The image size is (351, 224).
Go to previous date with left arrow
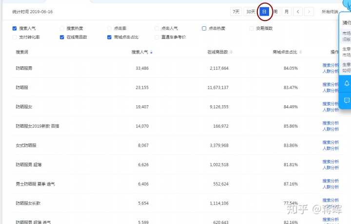tap(298, 11)
